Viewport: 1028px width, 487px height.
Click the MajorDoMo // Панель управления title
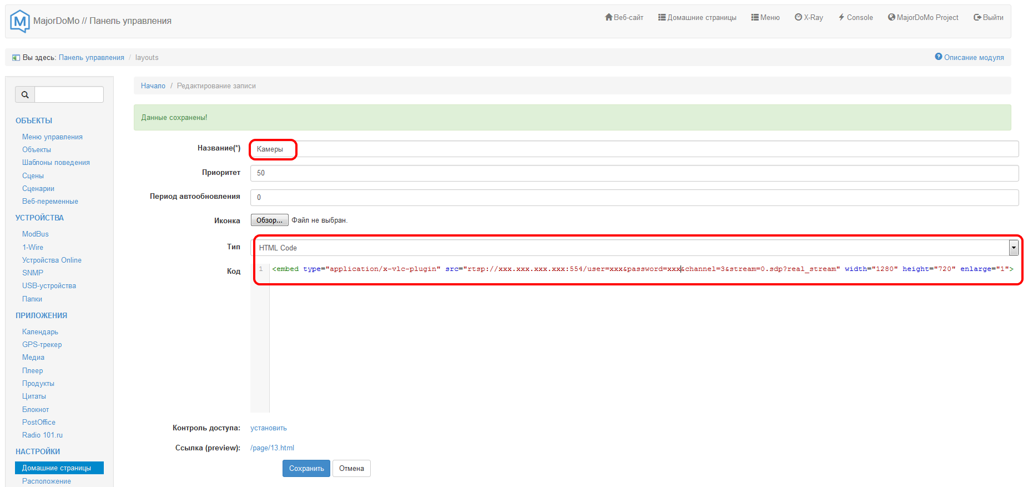[102, 21]
